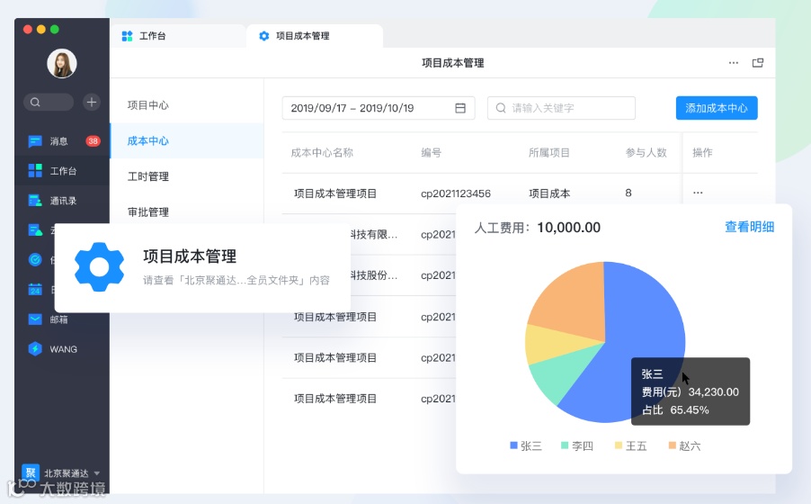Click the four-squares icon on 工作台 tab
The height and width of the screenshot is (504, 811).
coord(128,36)
